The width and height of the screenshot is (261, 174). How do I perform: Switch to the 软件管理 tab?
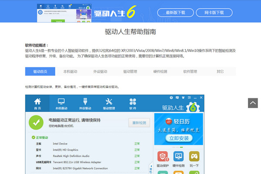tap(190, 71)
